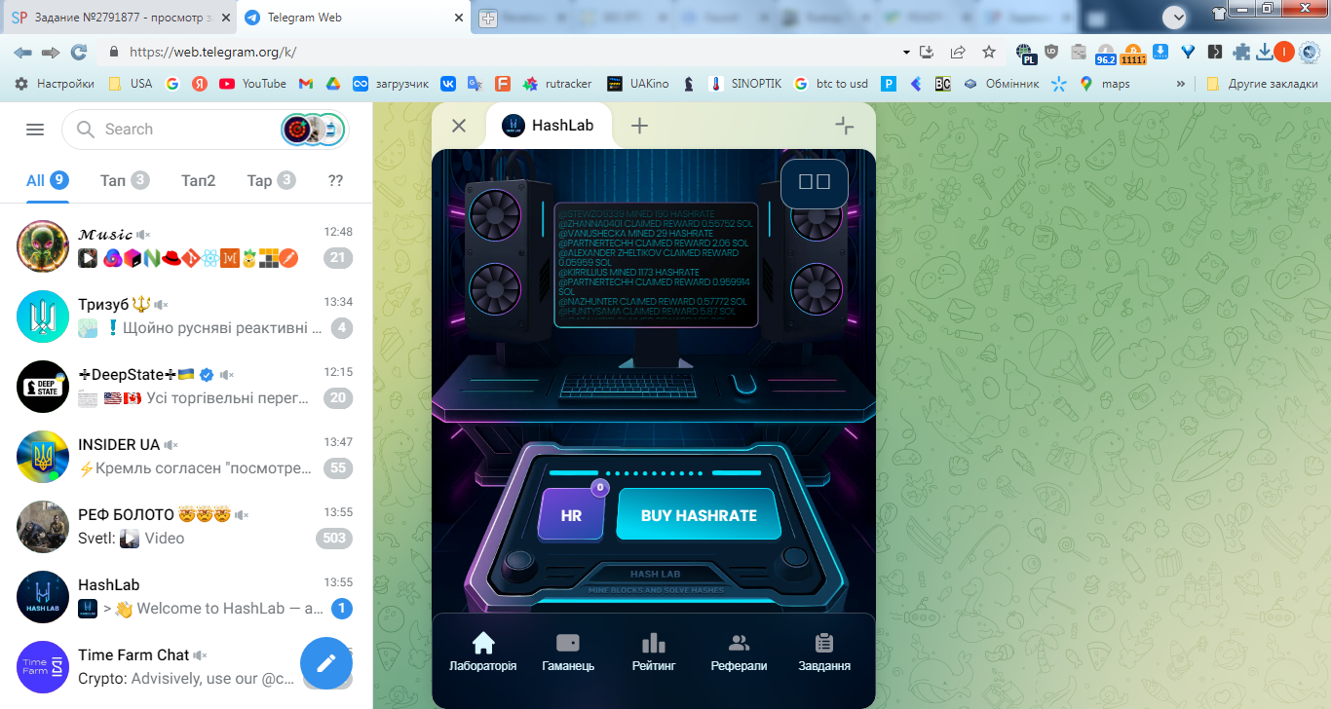Open the Рейтинг rating tab
Image resolution: width=1331 pixels, height=709 pixels.
click(x=654, y=653)
